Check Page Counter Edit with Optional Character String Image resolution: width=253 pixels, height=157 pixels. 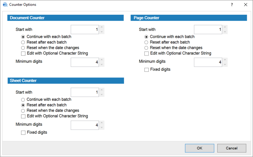[146, 53]
